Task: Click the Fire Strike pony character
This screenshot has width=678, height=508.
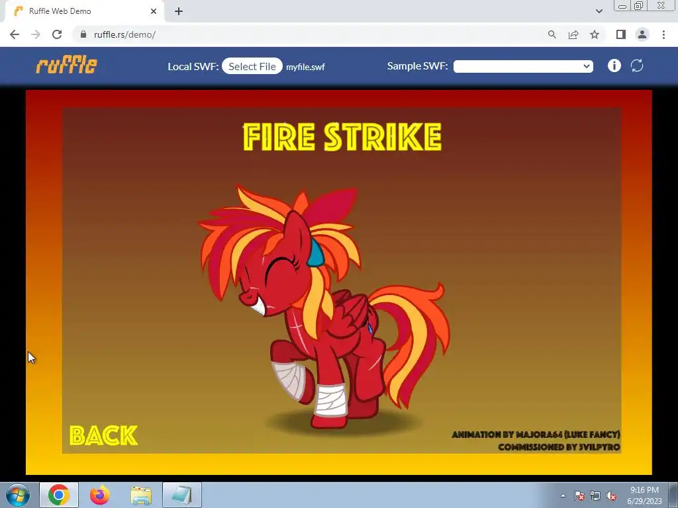Action: point(323,307)
